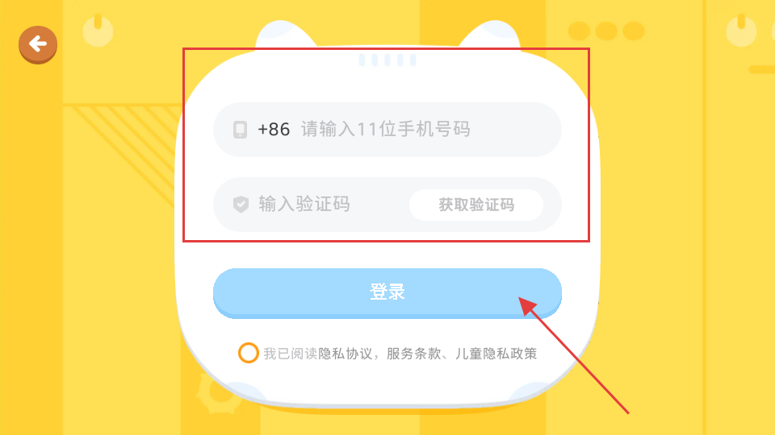Focus the 请输入11位手机号码 phone field

387,130
